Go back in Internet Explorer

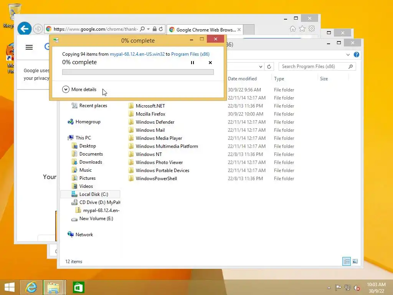click(25, 29)
